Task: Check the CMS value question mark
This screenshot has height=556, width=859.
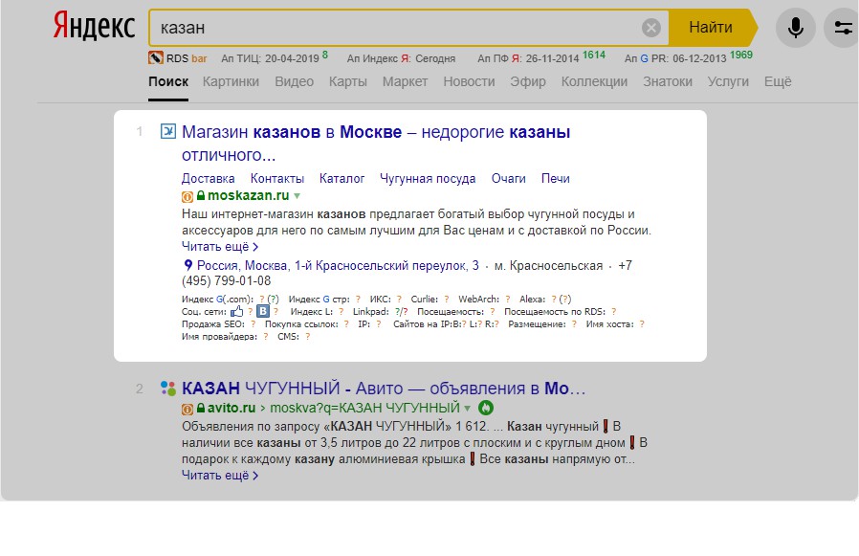Action: 307,337
